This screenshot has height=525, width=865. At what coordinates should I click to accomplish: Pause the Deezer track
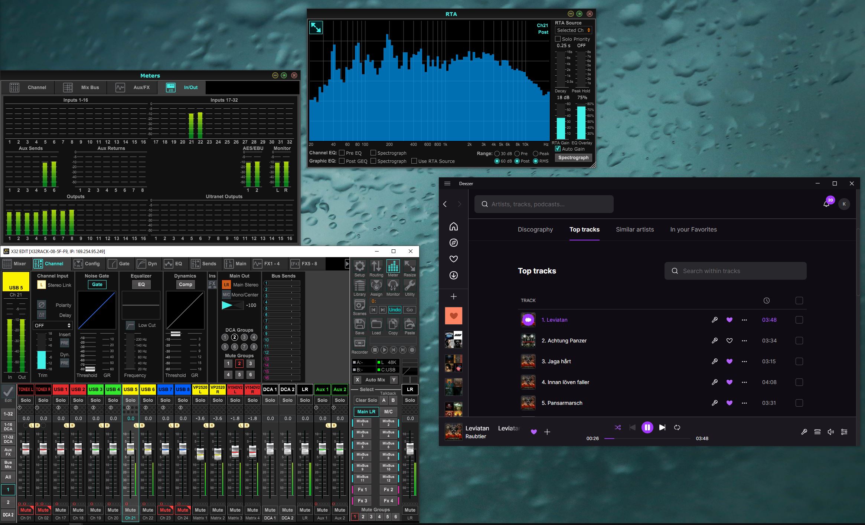tap(647, 427)
